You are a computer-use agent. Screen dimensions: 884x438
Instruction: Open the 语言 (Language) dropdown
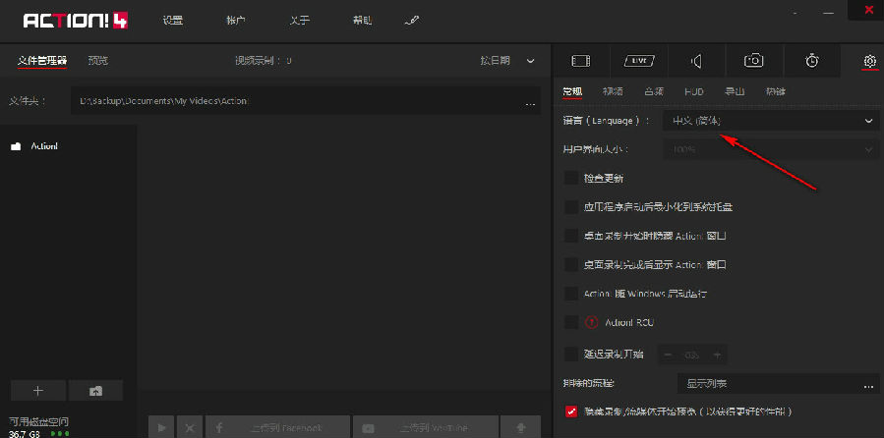771,121
